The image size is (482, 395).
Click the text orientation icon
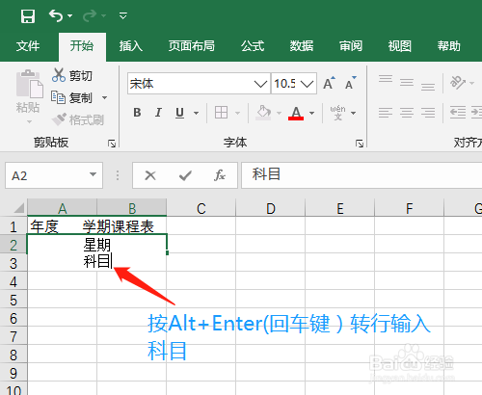[458, 83]
